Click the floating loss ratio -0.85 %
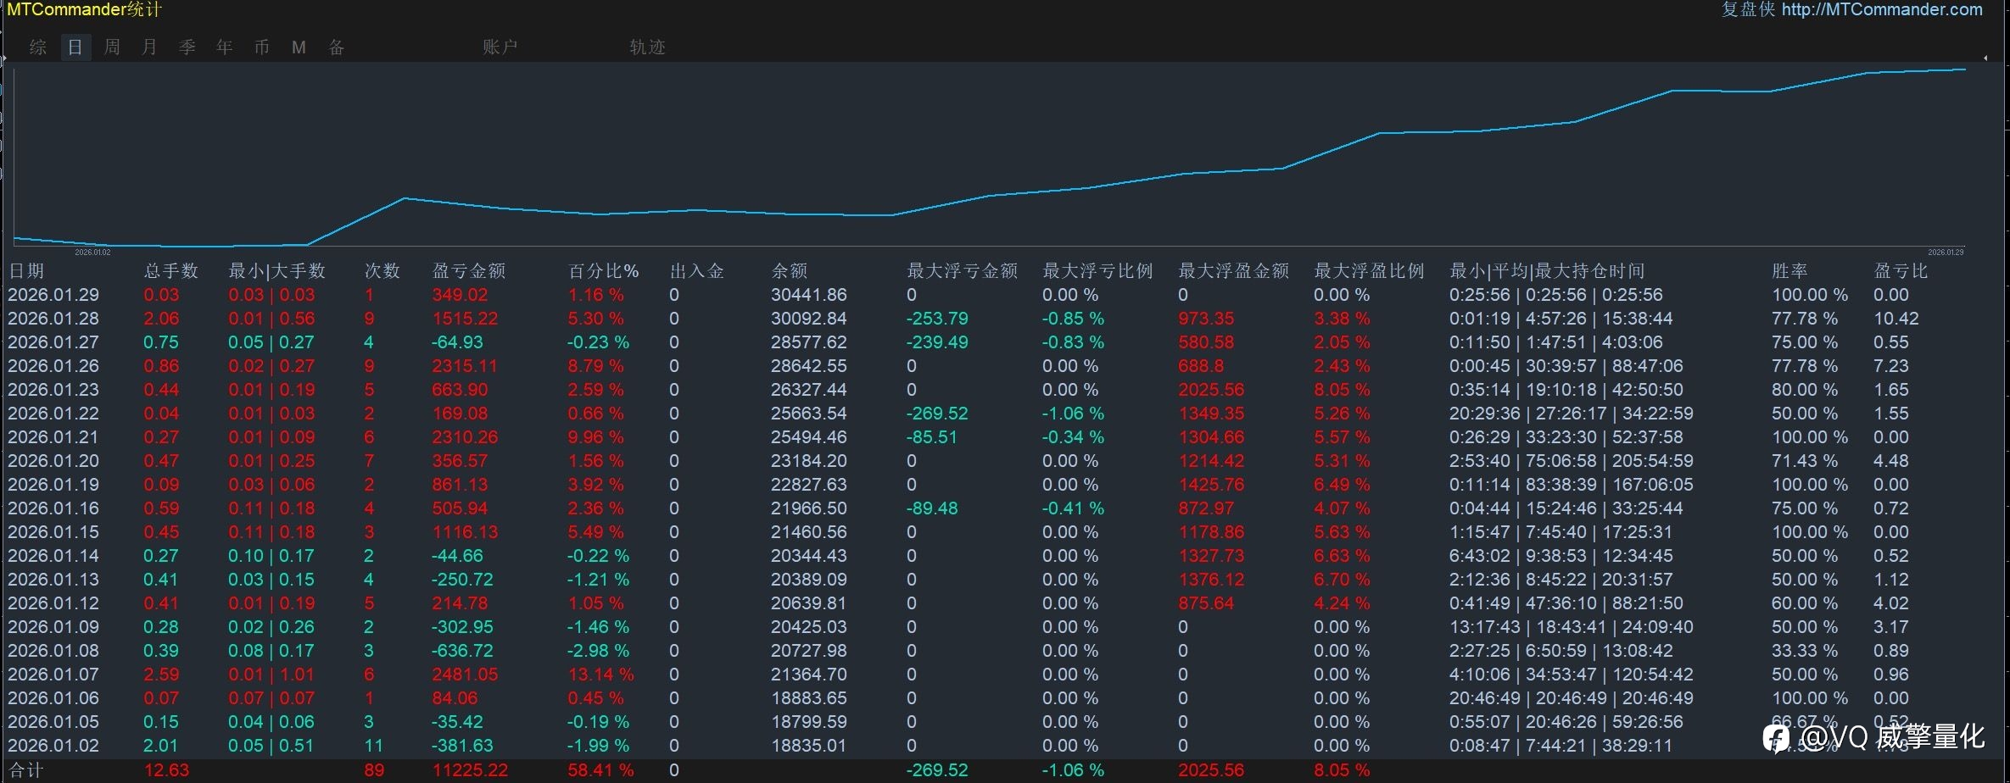The width and height of the screenshot is (2010, 783). click(1073, 319)
